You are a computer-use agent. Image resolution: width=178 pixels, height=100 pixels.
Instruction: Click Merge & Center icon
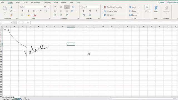[72, 11]
